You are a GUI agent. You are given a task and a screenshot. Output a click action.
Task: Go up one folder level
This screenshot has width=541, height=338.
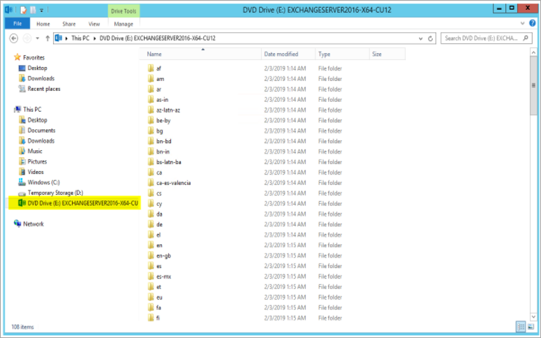[x=47, y=38]
